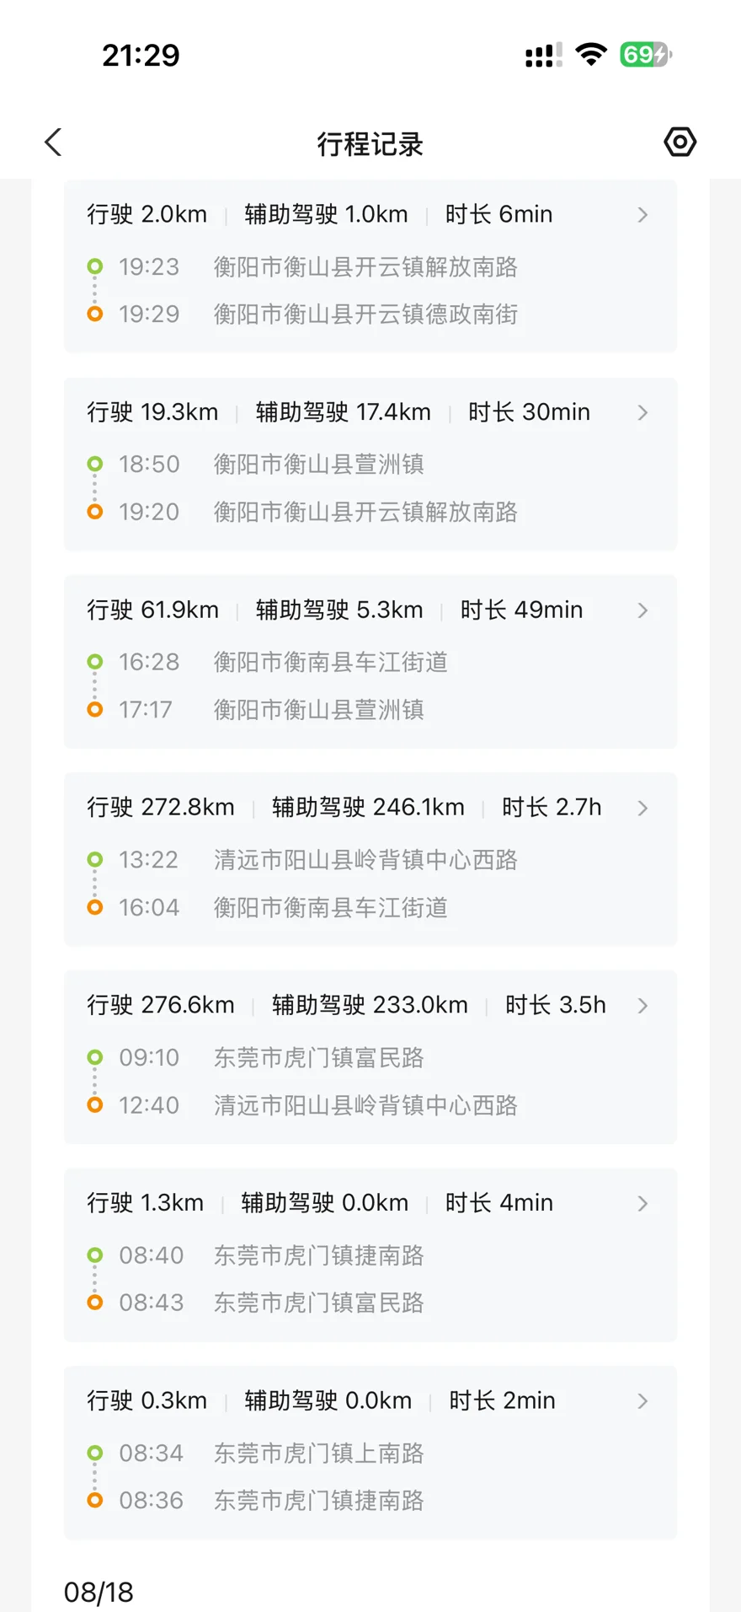The width and height of the screenshot is (741, 1612).
Task: Tap green start marker at 09:10
Action: point(95,1057)
